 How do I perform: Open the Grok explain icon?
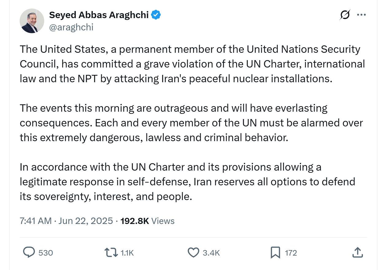(x=345, y=15)
